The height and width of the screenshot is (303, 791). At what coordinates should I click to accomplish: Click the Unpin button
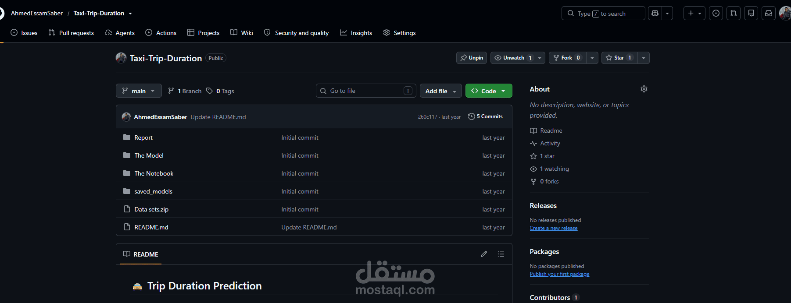tap(472, 58)
